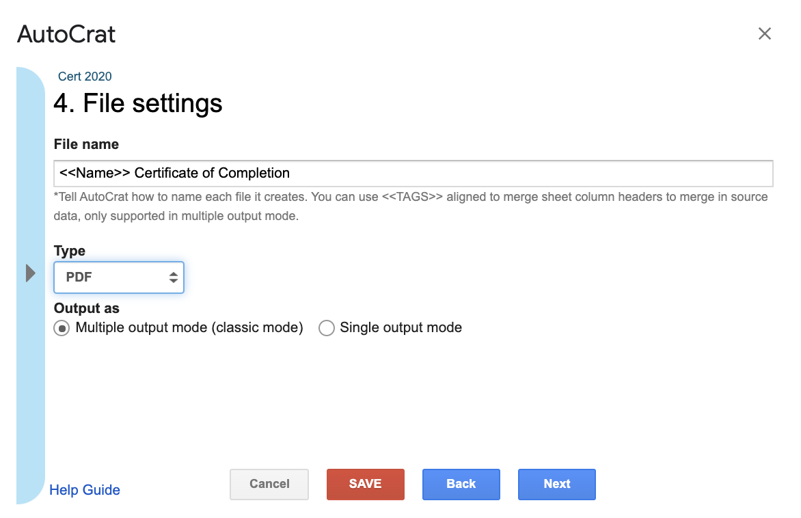Screen dimensions: 801x518
Task: Select Multiple output mode radio button
Action: coord(62,328)
